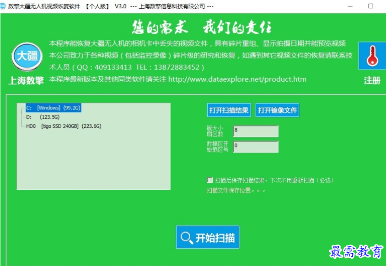Click the 您的需求 我们的责任 slogan banner
Image resolution: width=386 pixels, height=266 pixels.
(201, 27)
